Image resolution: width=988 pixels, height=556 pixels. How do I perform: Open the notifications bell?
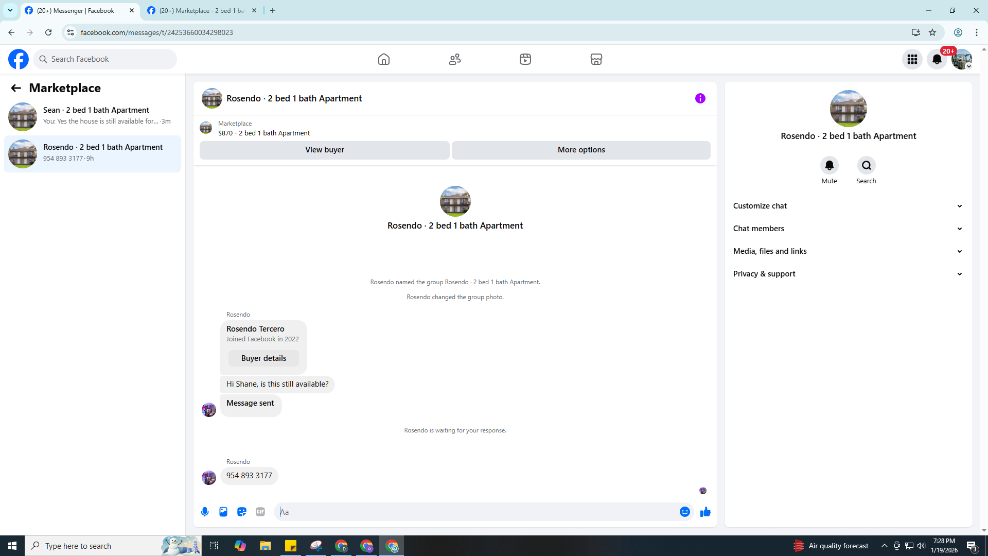(937, 59)
